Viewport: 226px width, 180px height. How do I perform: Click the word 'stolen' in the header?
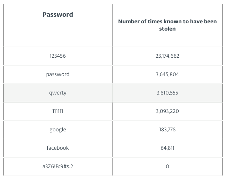[x=167, y=29]
